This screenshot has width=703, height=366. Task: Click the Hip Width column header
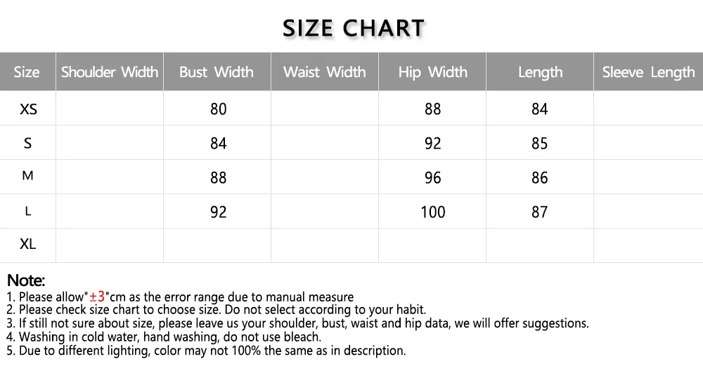(432, 72)
